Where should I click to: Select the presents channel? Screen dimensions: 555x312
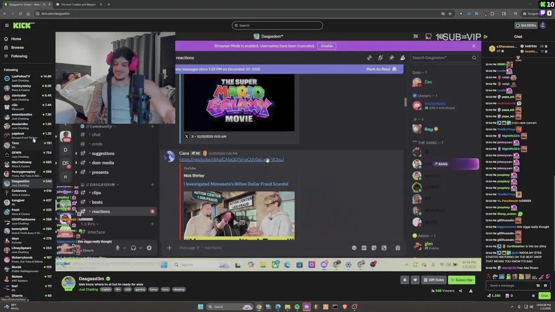[100, 172]
